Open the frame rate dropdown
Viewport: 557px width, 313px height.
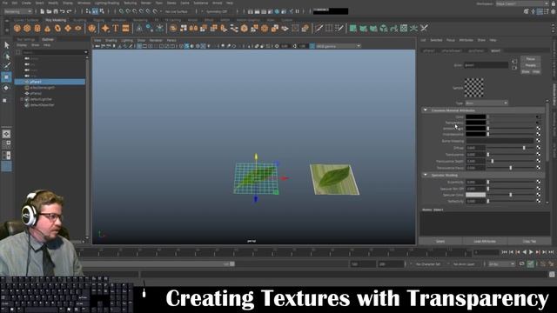tap(501, 264)
